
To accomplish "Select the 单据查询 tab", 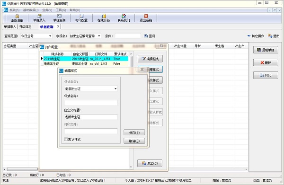I will coord(47,27).
